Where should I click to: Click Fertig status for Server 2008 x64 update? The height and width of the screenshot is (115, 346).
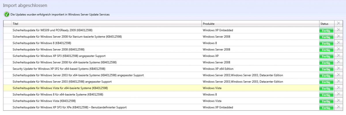(x=326, y=63)
